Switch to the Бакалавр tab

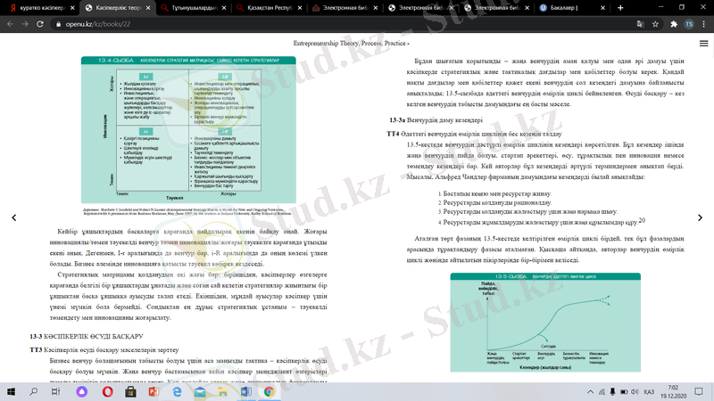(x=571, y=8)
